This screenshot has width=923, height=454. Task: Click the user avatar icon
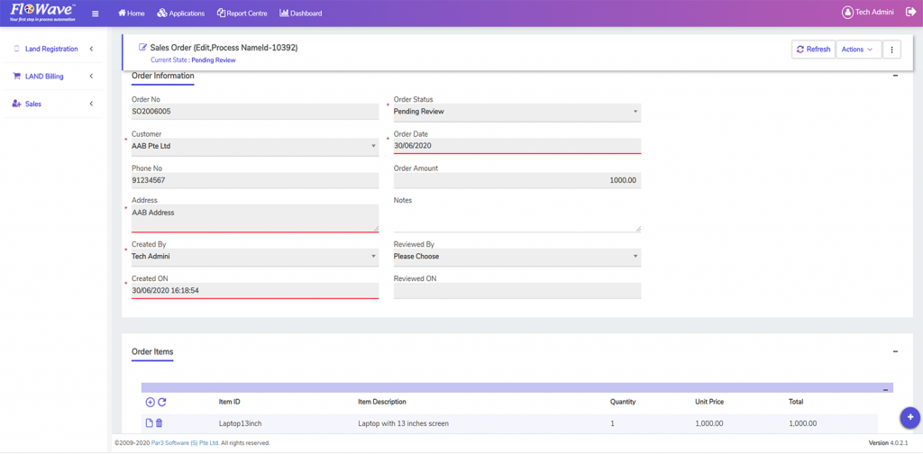click(x=847, y=13)
